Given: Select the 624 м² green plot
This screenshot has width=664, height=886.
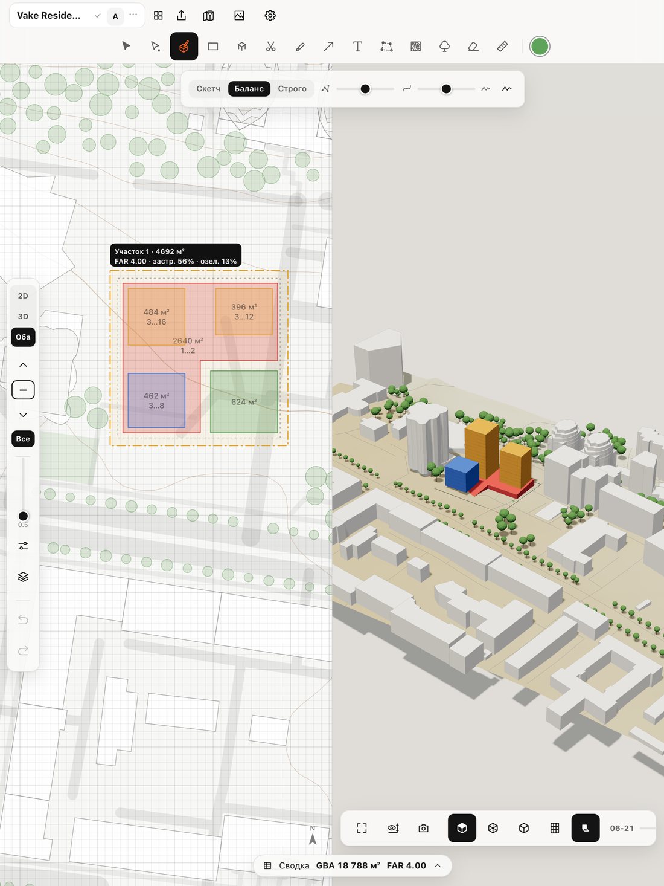Looking at the screenshot, I should point(244,402).
